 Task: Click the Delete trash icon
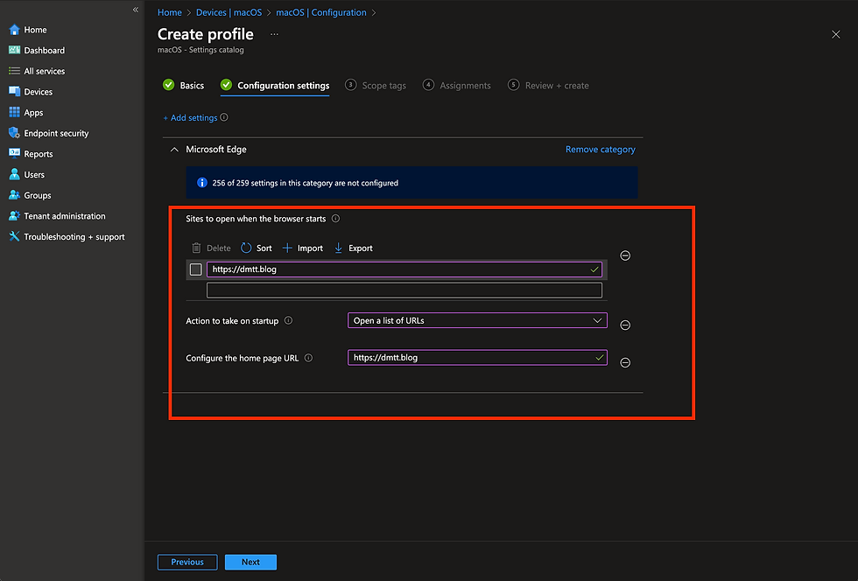point(196,248)
